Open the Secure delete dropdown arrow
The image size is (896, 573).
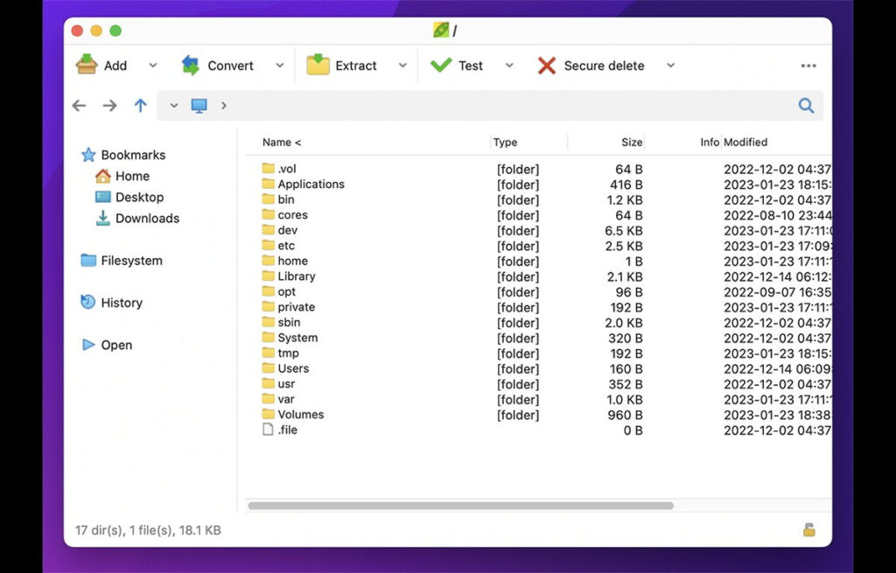pos(670,66)
